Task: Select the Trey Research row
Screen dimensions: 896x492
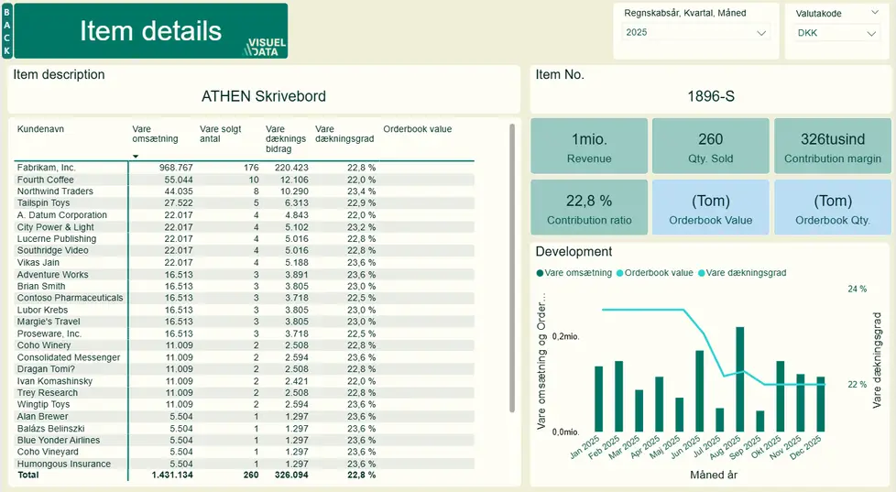Action: click(x=244, y=393)
